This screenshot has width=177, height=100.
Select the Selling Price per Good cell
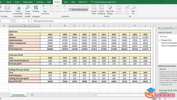pos(24,70)
